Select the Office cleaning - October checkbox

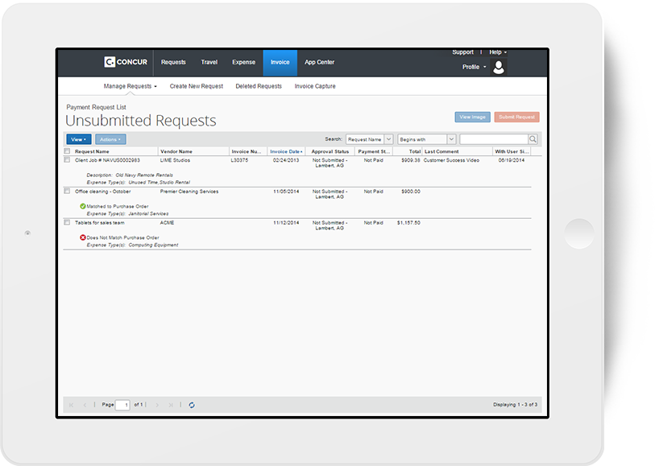click(x=67, y=192)
